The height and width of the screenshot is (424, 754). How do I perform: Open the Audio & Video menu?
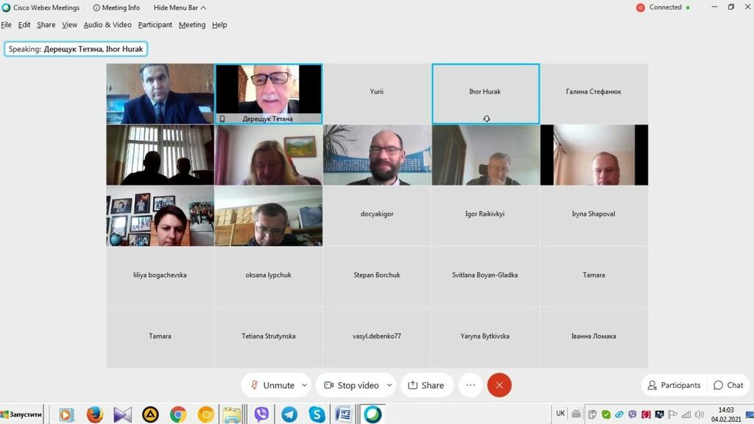[x=108, y=24]
